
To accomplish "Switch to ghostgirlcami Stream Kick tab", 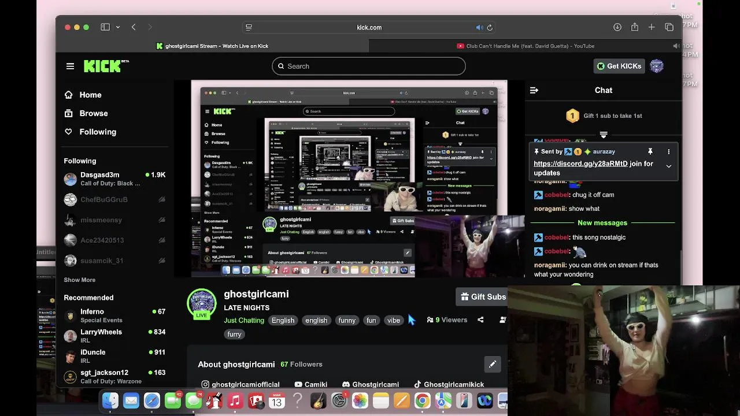I will pos(212,46).
